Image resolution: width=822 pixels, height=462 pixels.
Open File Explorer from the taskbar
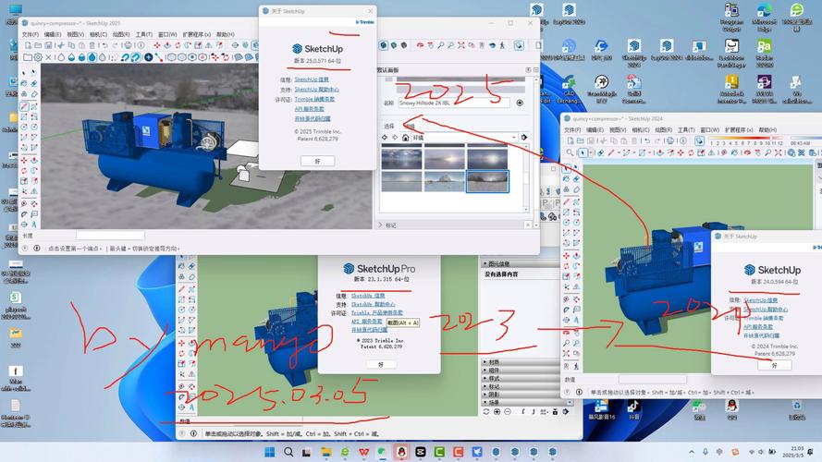tap(326, 452)
